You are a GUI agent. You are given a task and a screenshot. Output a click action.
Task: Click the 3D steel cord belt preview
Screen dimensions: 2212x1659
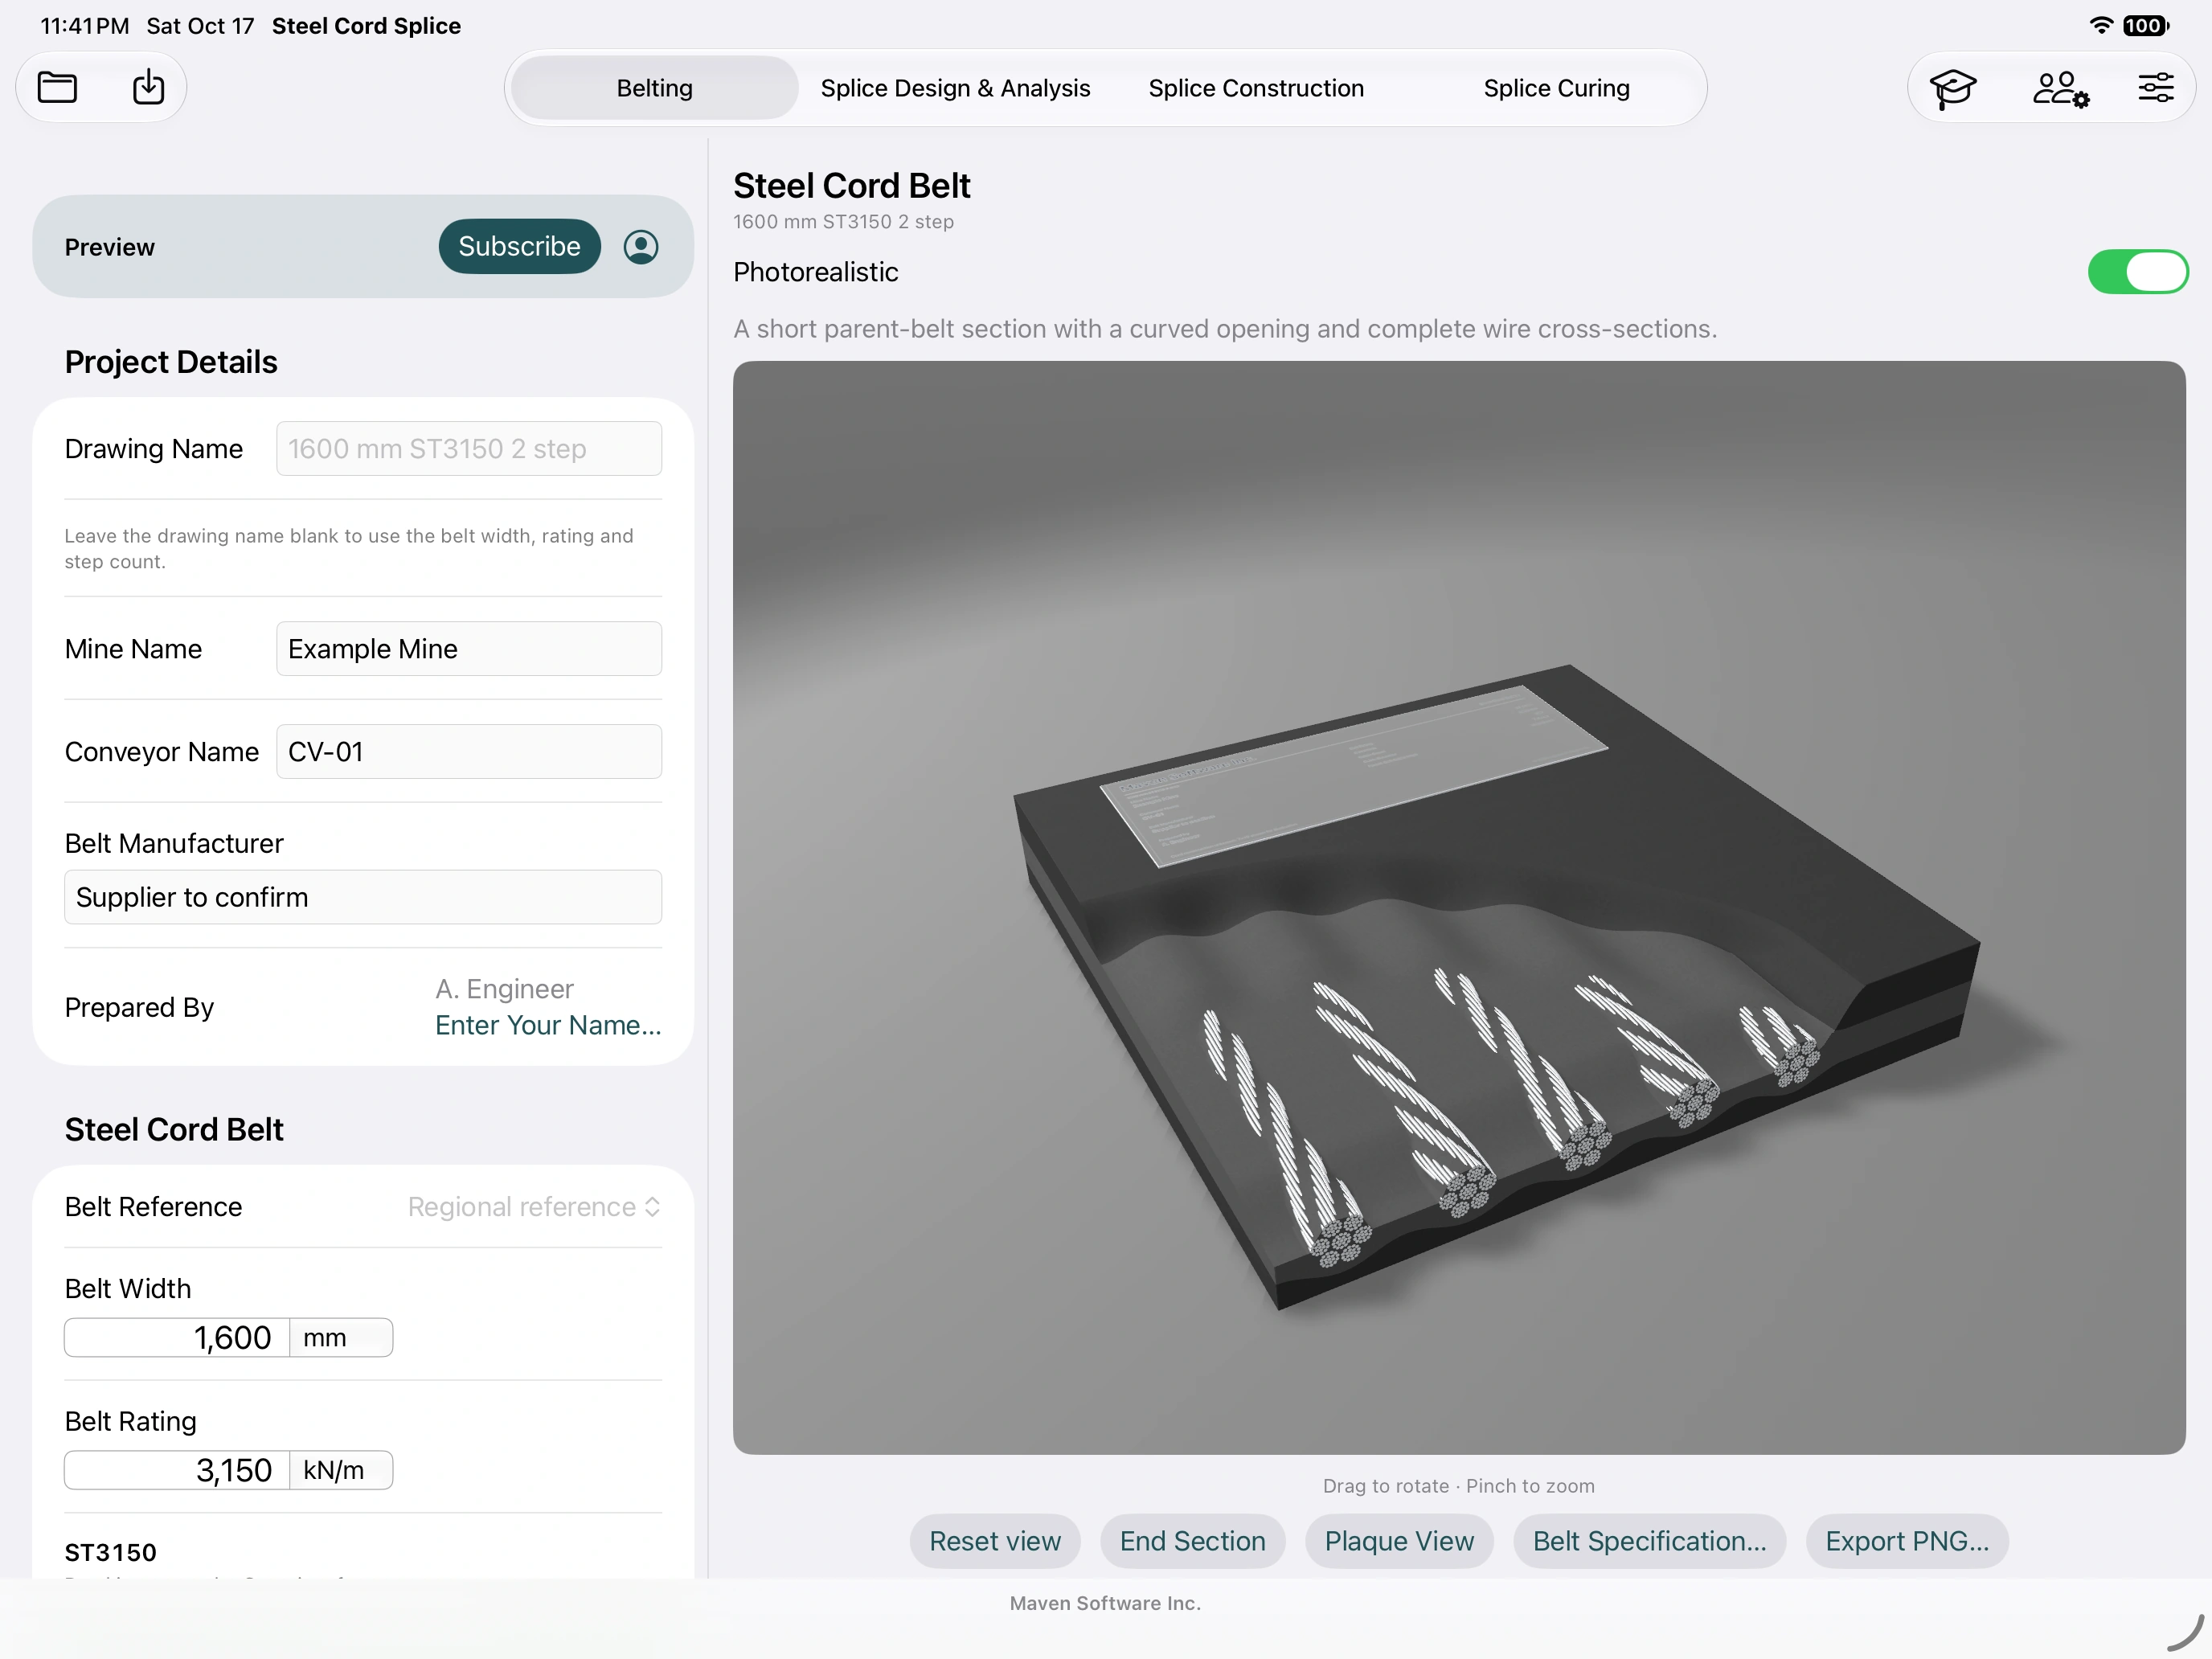(x=1459, y=908)
